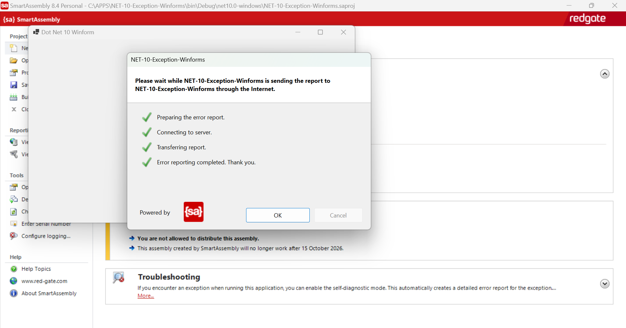This screenshot has width=626, height=328.
Task: Click Configure logging icon
Action: point(14,236)
